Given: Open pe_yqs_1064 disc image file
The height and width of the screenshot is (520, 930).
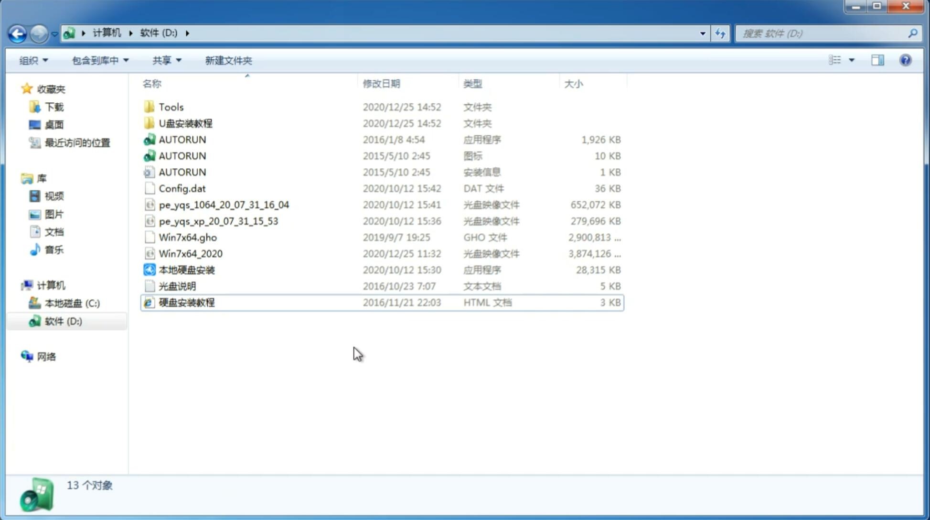Looking at the screenshot, I should point(224,205).
